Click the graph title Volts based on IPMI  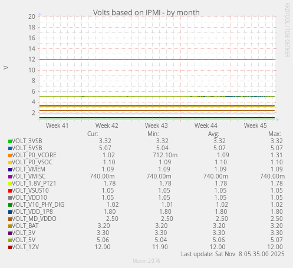pos(146,13)
